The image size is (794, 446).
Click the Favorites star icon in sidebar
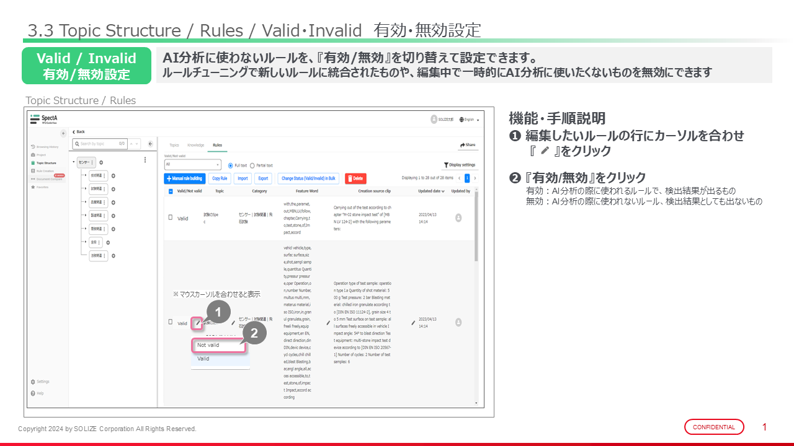[x=33, y=186]
